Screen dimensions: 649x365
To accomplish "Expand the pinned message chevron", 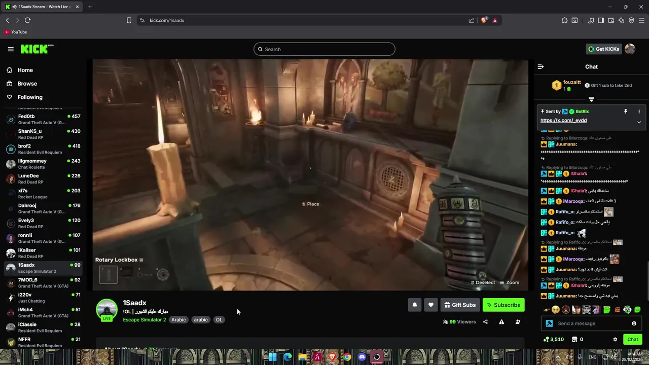I will click(639, 122).
